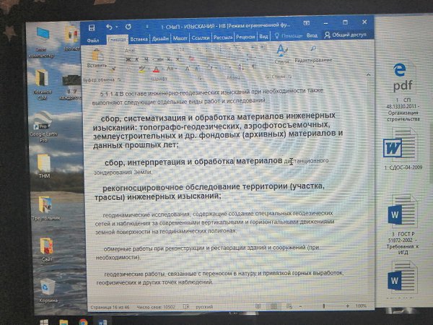Open the Google Earth Pro desktop shortcut
This screenshot has height=325, width=433.
43,121
